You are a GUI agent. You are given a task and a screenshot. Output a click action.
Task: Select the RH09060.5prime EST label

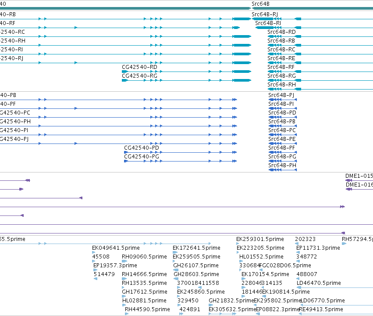[144, 257]
